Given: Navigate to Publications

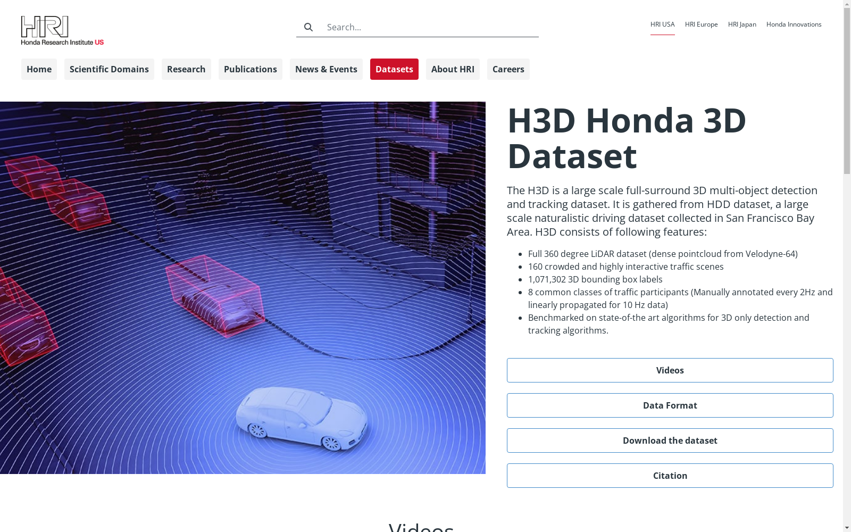Looking at the screenshot, I should (x=251, y=69).
